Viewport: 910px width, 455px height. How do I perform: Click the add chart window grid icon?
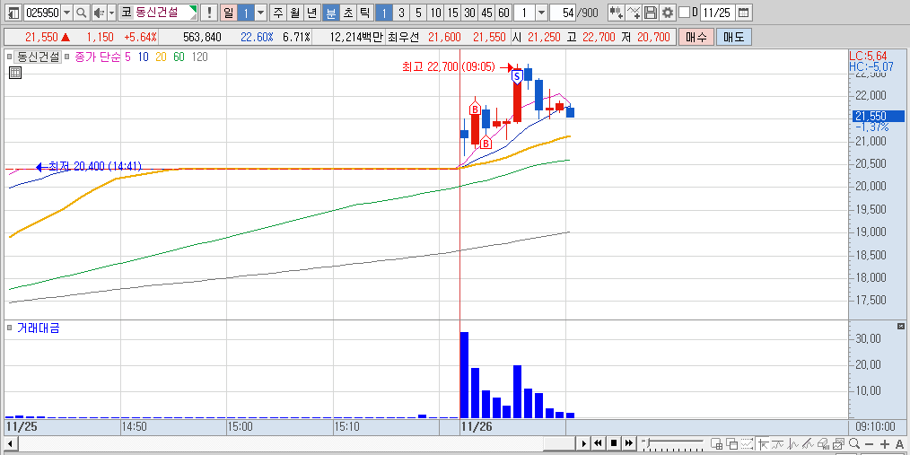[716, 443]
